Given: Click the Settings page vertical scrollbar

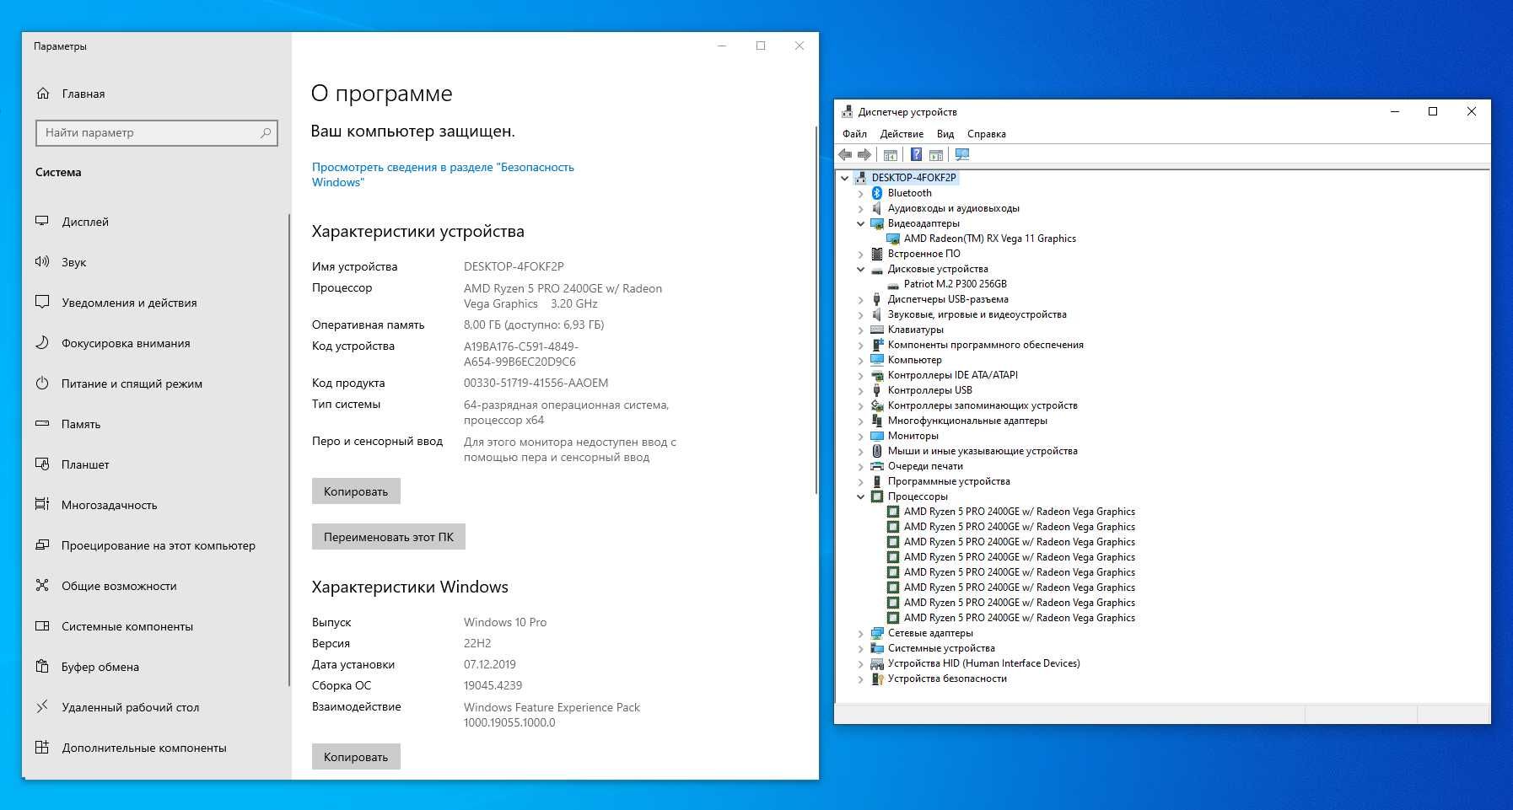Looking at the screenshot, I should click(x=816, y=311).
